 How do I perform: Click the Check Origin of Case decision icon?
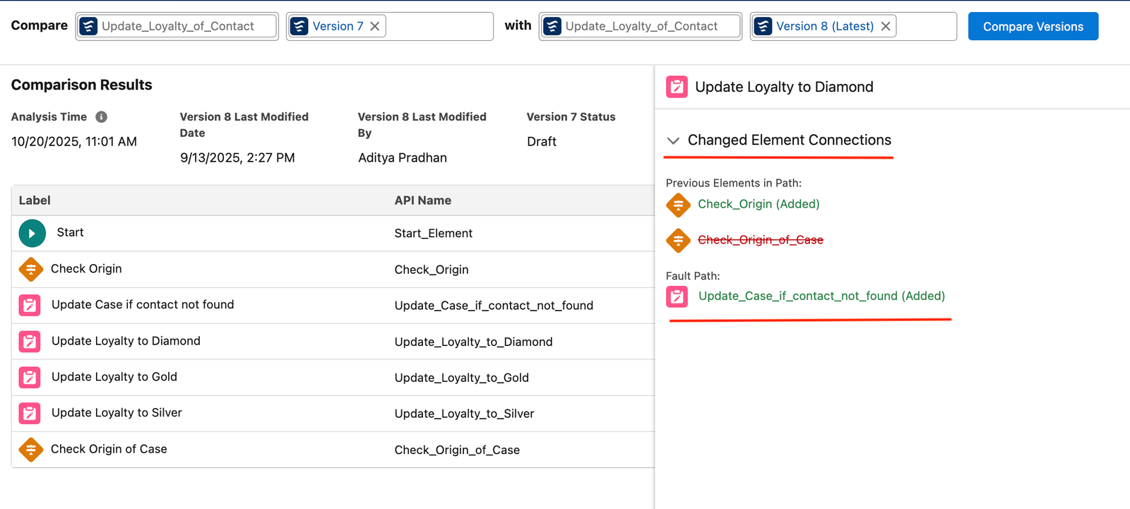click(x=31, y=450)
